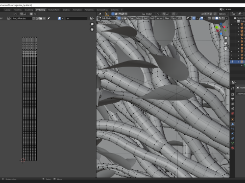
Task: Click the leaf_diff image name field
Action: tap(22, 18)
